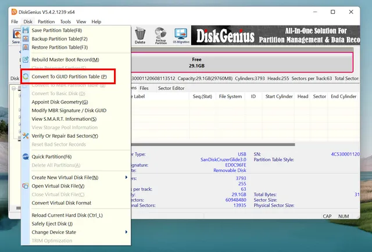Viewport: 372px width, 252px height.
Task: Click the SanDiskCruzerGlide3.0 model value
Action: [x=223, y=160]
